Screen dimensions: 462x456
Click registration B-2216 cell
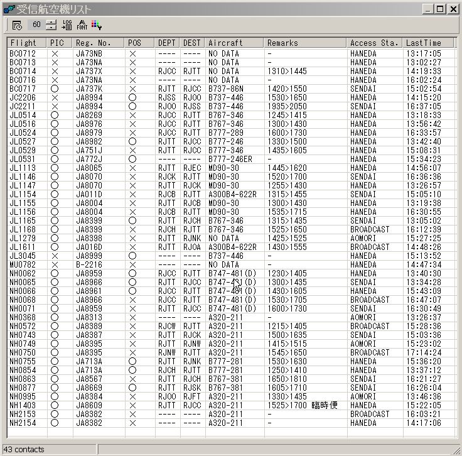point(89,264)
